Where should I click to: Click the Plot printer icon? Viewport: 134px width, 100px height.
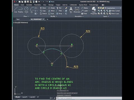coord(36,2)
